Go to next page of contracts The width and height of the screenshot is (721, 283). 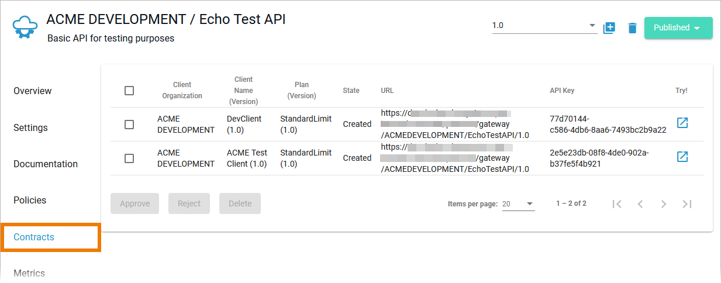(x=664, y=204)
